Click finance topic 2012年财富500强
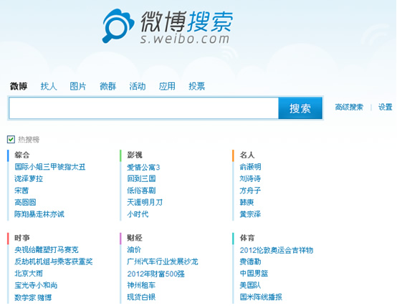The width and height of the screenshot is (397, 308). click(x=156, y=274)
